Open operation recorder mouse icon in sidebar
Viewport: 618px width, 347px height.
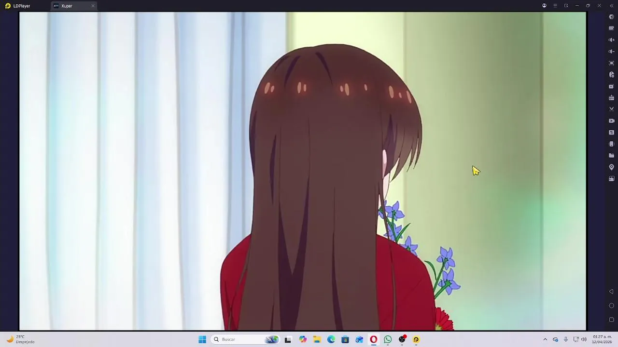(611, 75)
